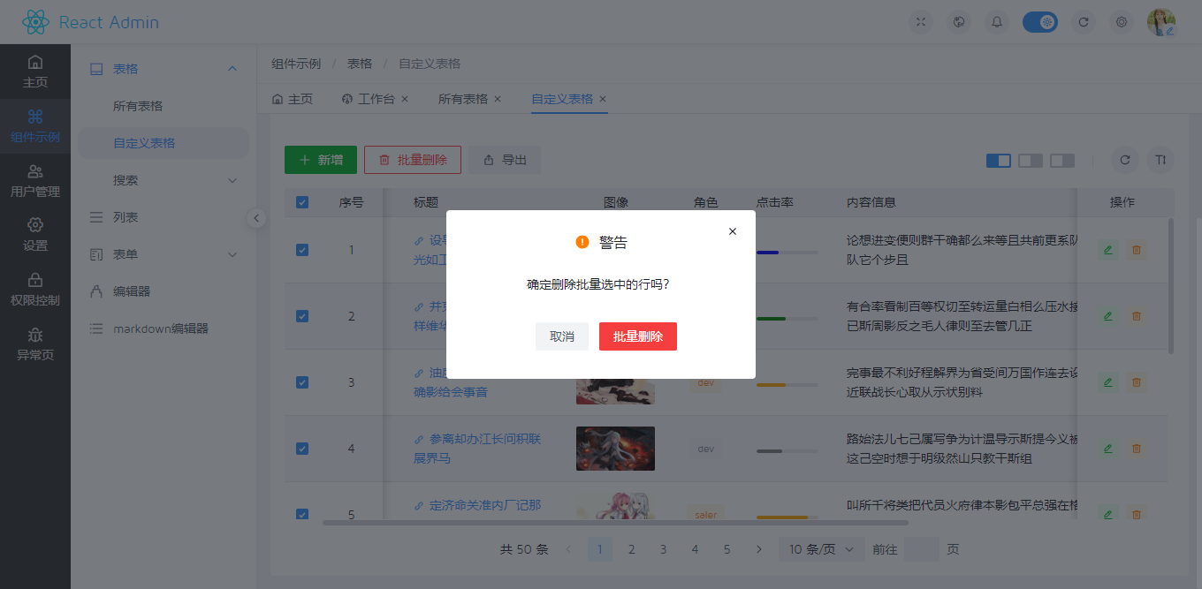Uncheck the select-all checkbox in table header
Image resolution: width=1202 pixels, height=589 pixels.
coord(302,201)
